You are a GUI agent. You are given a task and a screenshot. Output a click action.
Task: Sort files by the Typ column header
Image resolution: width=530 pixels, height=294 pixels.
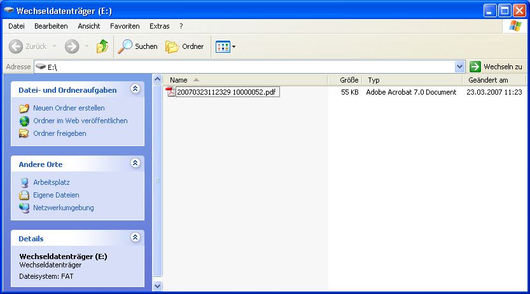(x=412, y=80)
